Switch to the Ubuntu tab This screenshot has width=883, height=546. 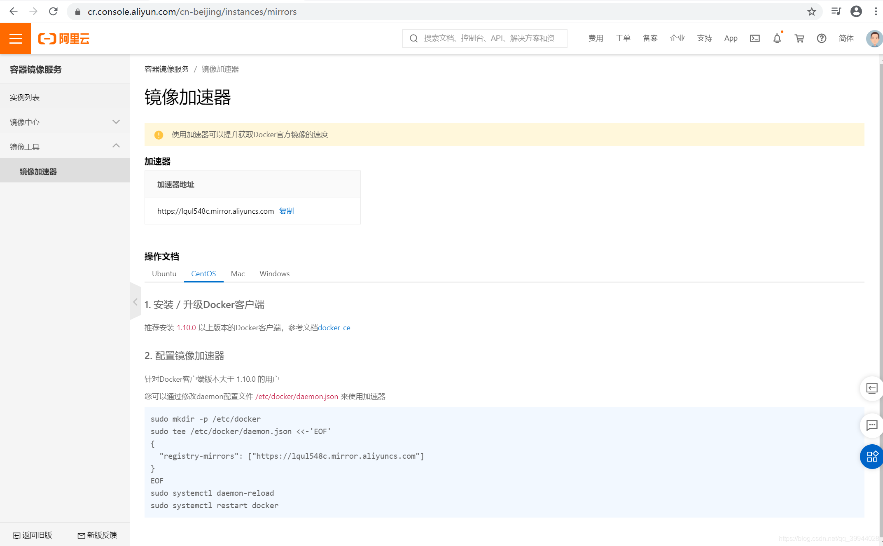164,273
